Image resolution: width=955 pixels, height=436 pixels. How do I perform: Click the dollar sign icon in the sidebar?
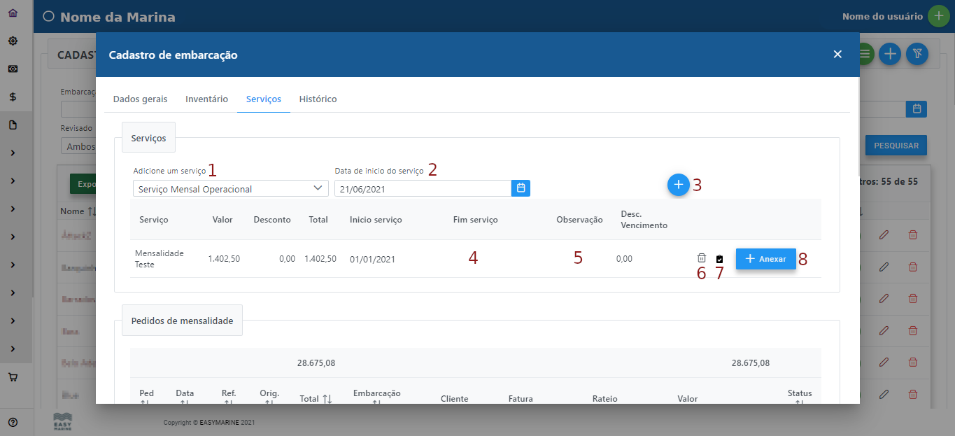[x=13, y=97]
